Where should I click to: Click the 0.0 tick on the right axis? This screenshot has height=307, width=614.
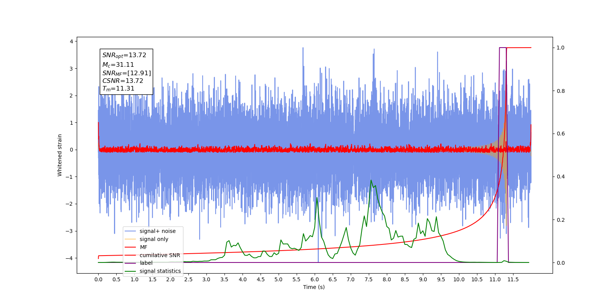pos(561,263)
